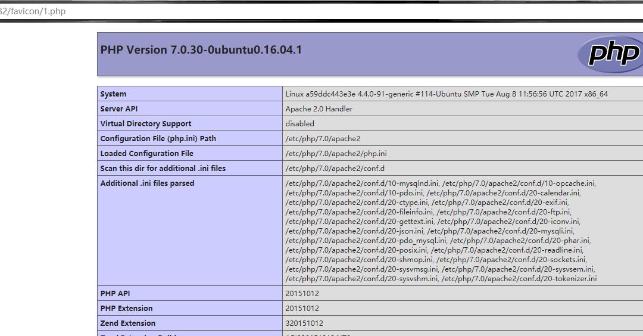Select Additional .ini files parsed label
643x336 pixels.
147,183
